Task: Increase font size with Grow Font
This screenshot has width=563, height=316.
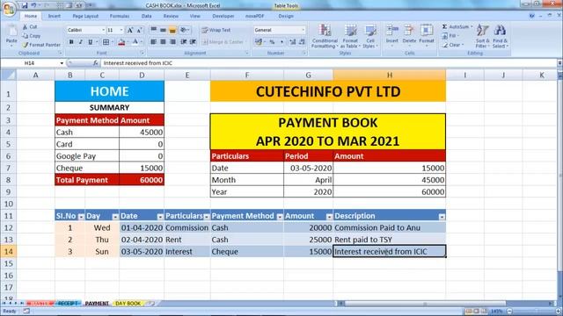Action: [130, 30]
